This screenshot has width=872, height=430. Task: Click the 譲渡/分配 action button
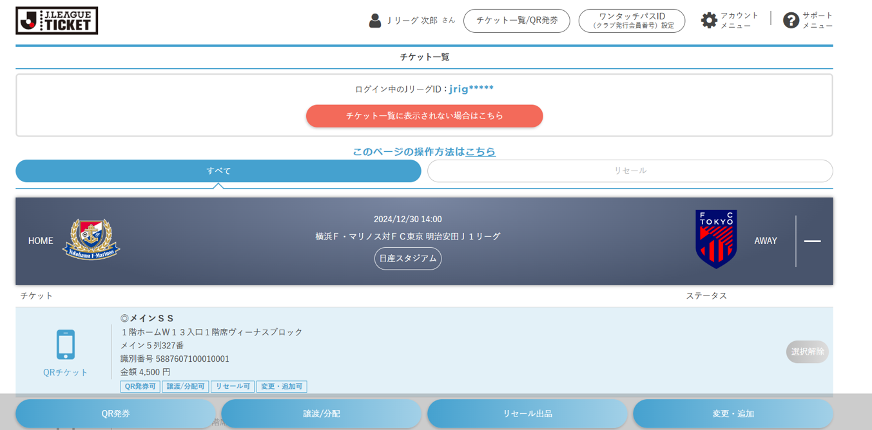point(321,414)
